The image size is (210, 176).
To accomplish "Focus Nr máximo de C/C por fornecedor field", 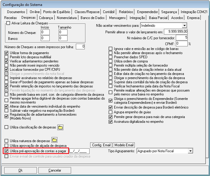I will point(182,38).
